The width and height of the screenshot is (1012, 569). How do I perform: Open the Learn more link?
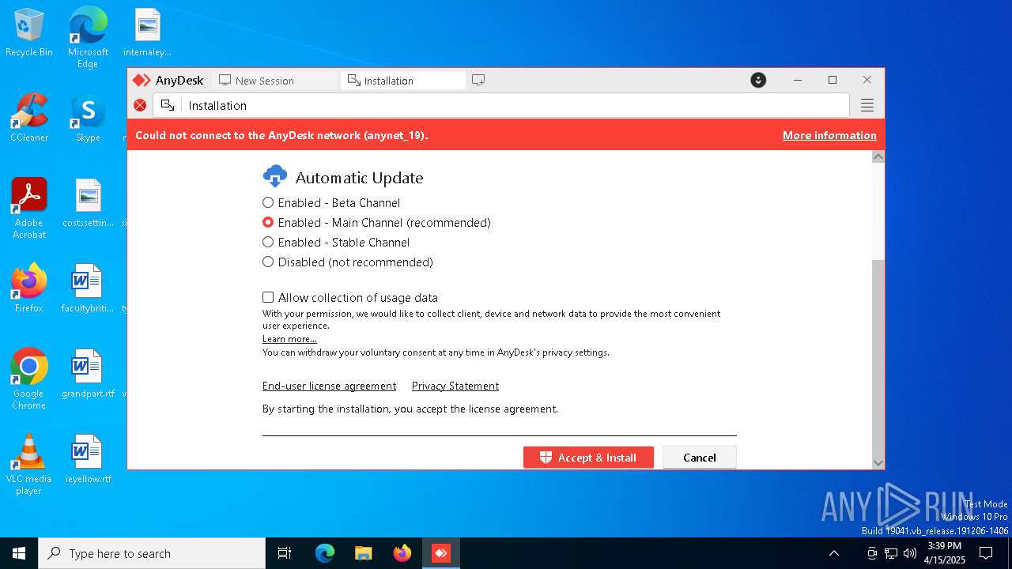[x=289, y=339]
